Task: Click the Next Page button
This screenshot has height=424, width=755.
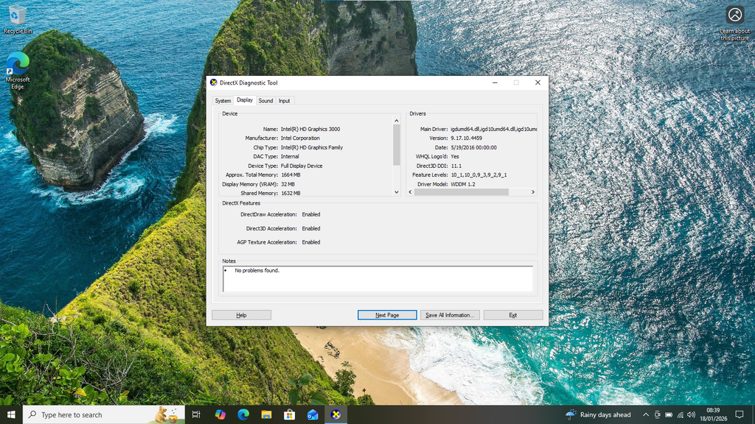Action: (387, 315)
